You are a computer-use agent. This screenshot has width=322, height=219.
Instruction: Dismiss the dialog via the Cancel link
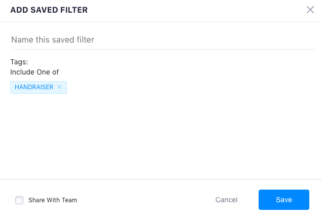tap(226, 200)
